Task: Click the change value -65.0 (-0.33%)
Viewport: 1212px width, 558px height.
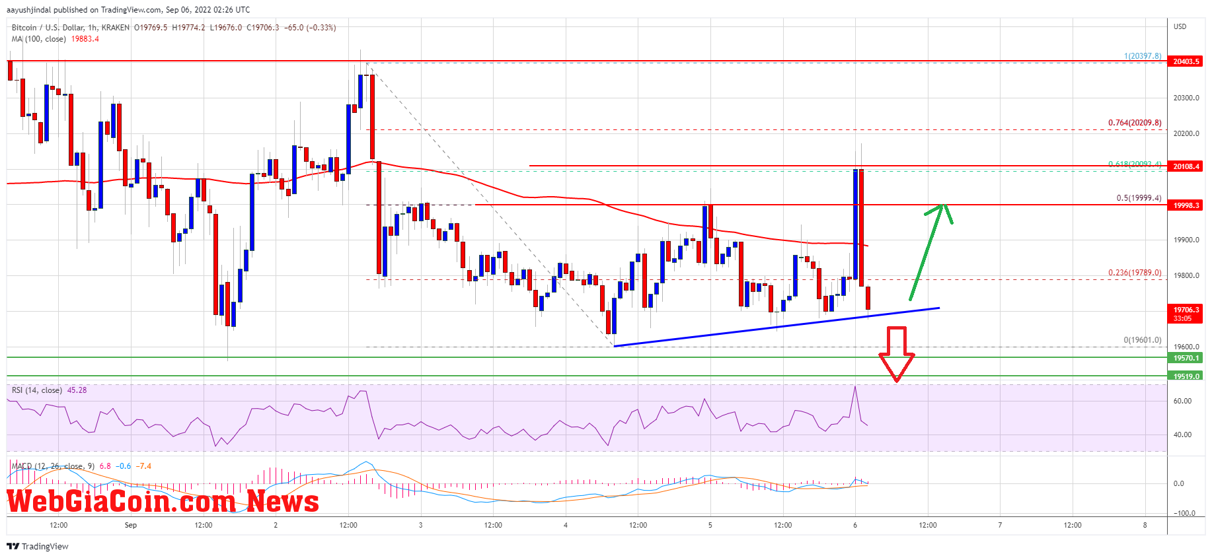Action: pos(310,28)
